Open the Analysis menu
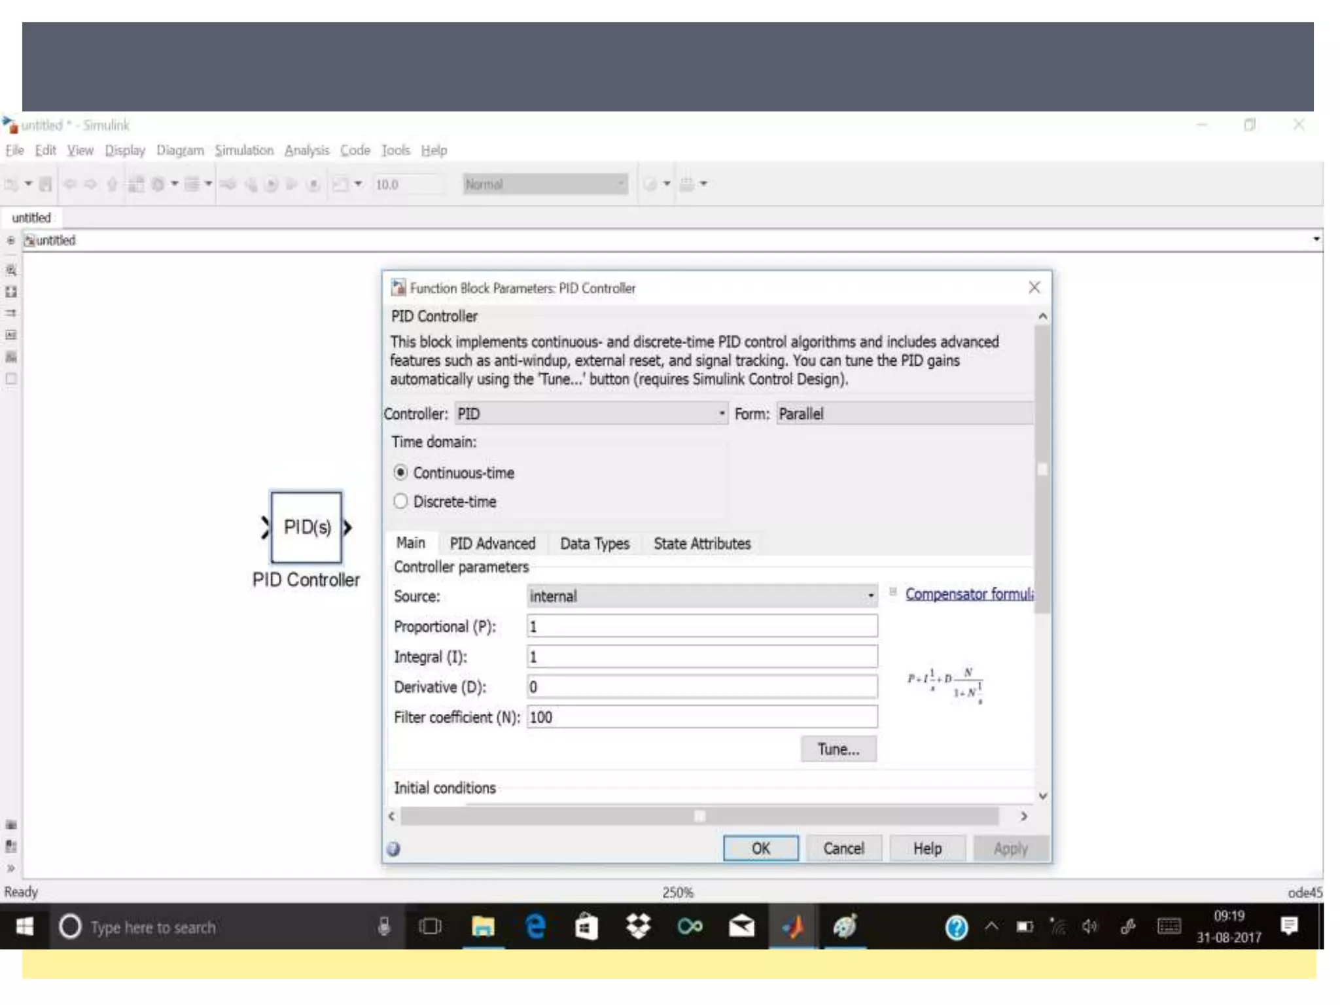The width and height of the screenshot is (1340, 1005). tap(307, 150)
